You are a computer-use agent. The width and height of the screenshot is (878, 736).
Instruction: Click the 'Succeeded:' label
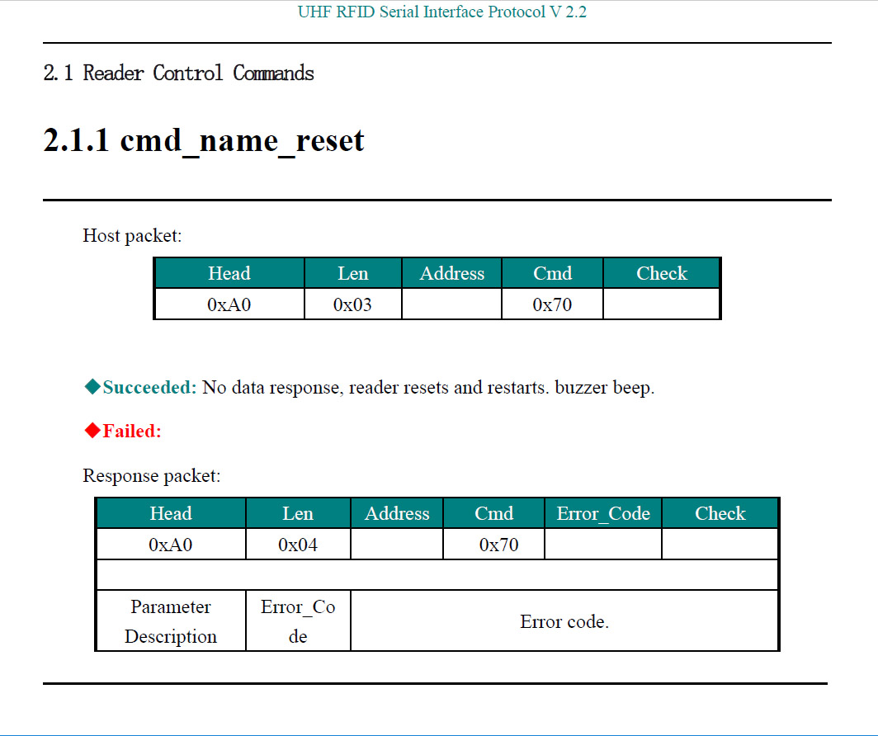(149, 387)
